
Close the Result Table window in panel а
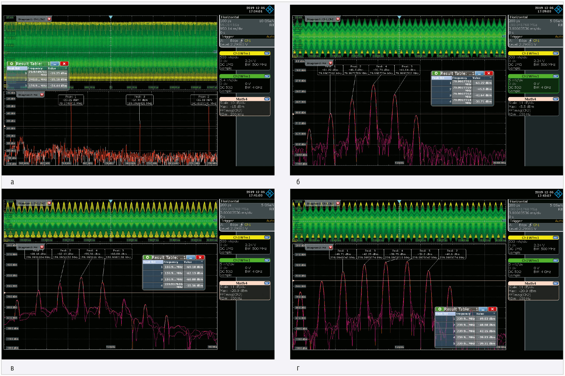coord(64,64)
